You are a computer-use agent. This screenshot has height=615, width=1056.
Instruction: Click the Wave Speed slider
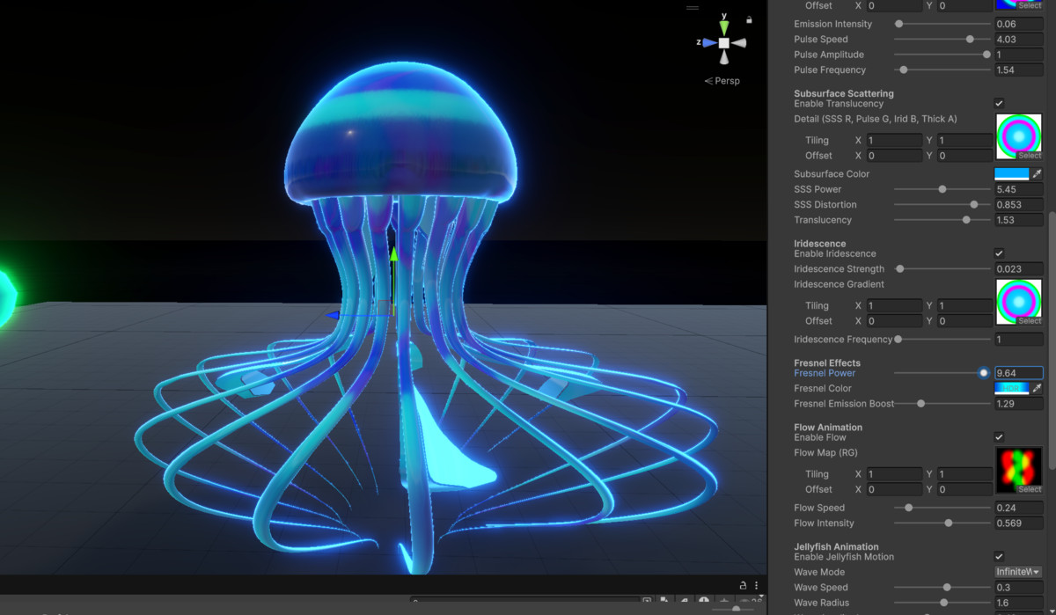coord(942,588)
